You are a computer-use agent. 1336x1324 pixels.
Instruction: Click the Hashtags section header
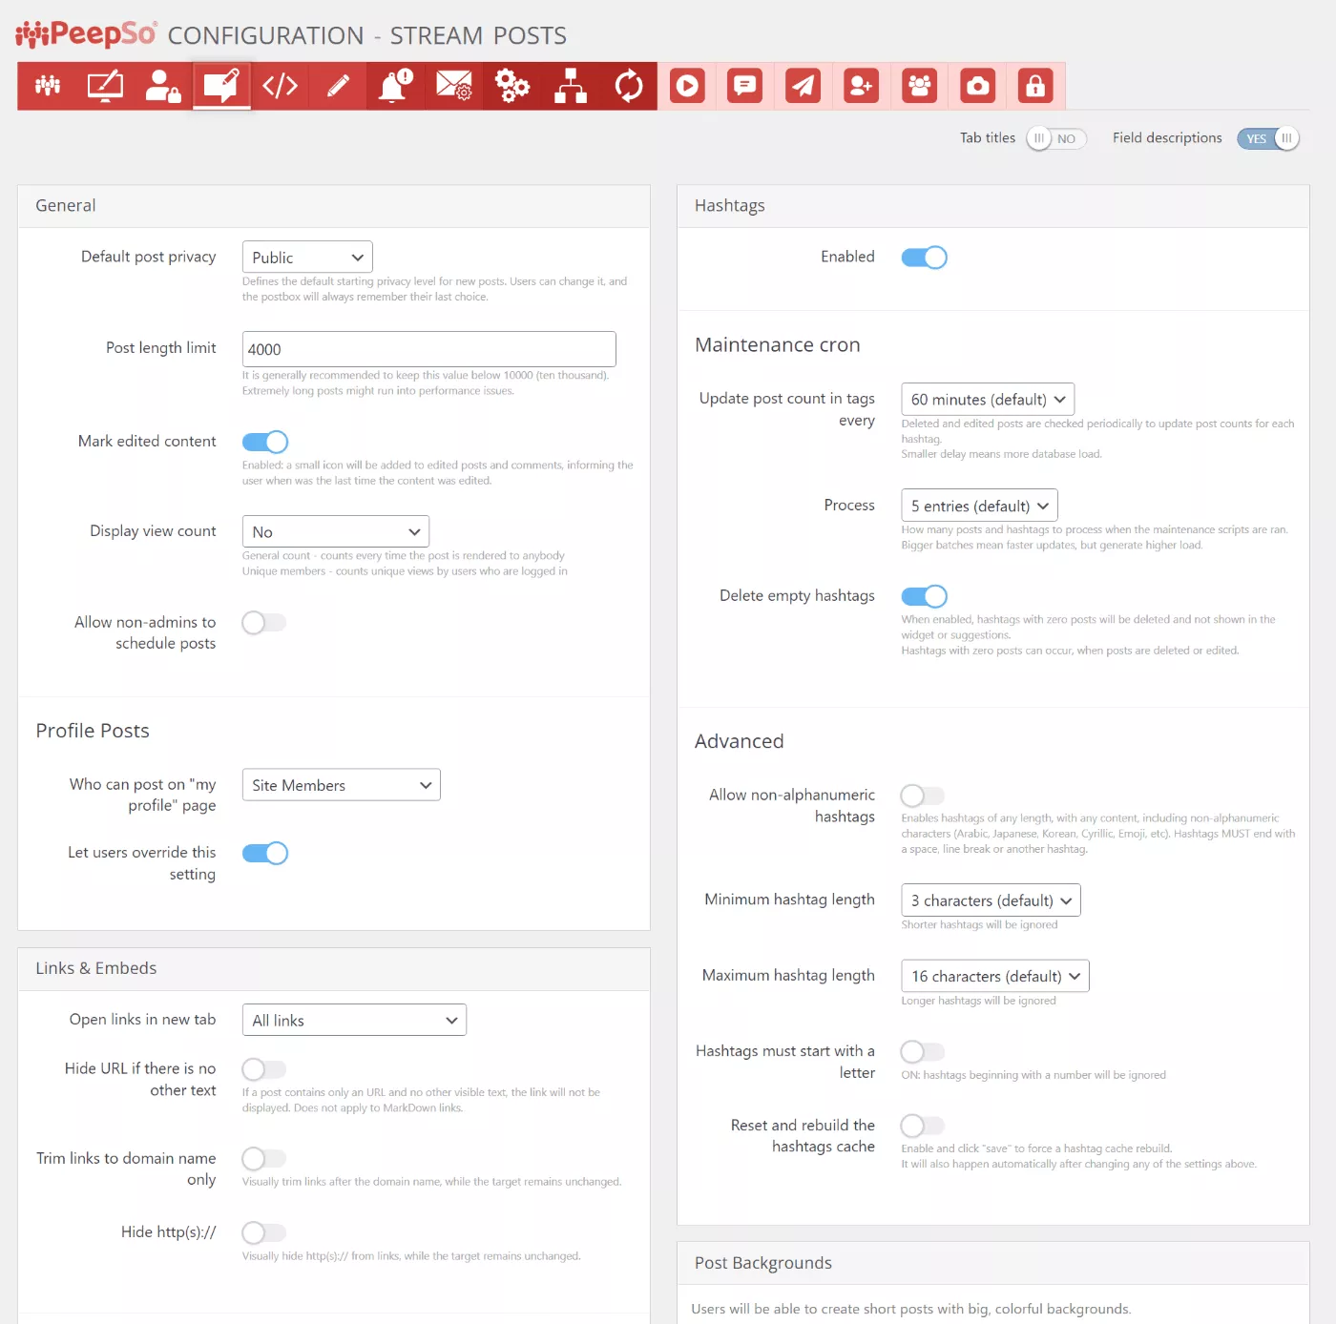pyautogui.click(x=993, y=206)
